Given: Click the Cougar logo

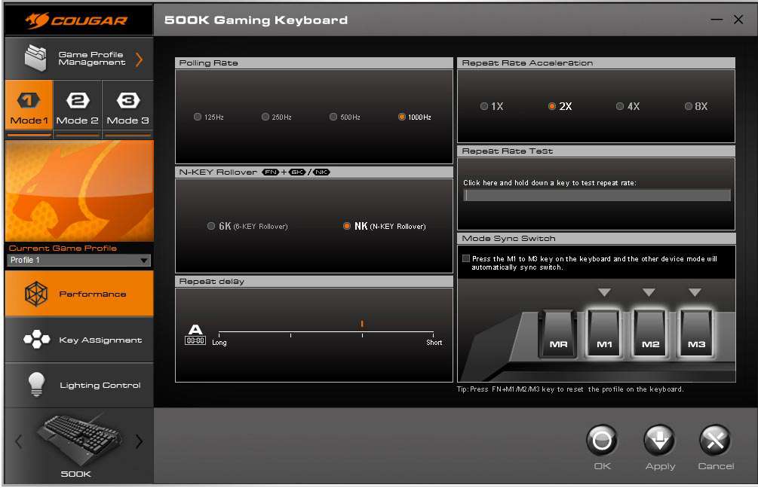Looking at the screenshot, I should click(76, 20).
